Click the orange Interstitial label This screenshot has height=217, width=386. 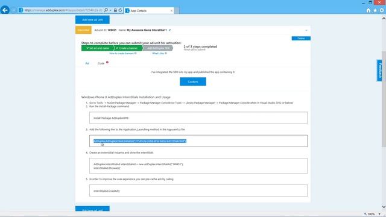pyautogui.click(x=83, y=30)
